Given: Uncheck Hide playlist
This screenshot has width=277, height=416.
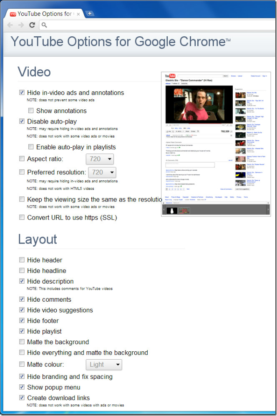Looking at the screenshot, I should coord(22,331).
